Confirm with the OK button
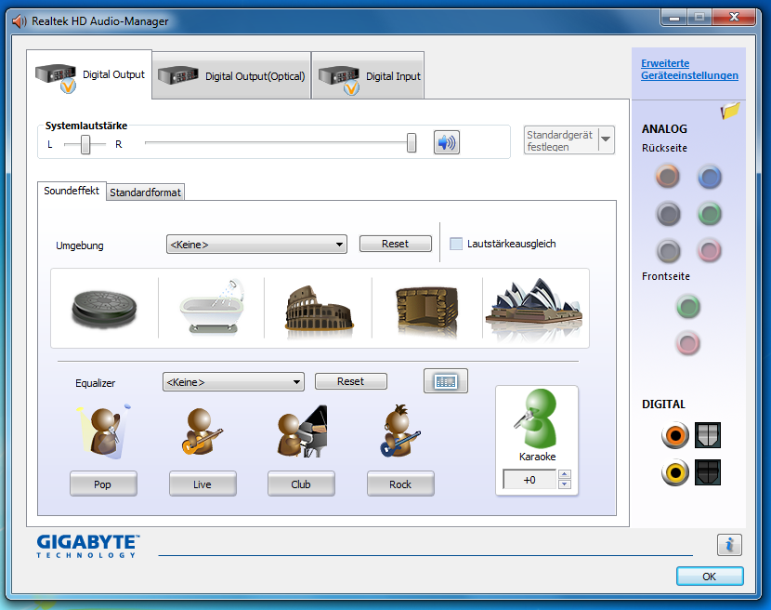The image size is (771, 610). tap(710, 576)
